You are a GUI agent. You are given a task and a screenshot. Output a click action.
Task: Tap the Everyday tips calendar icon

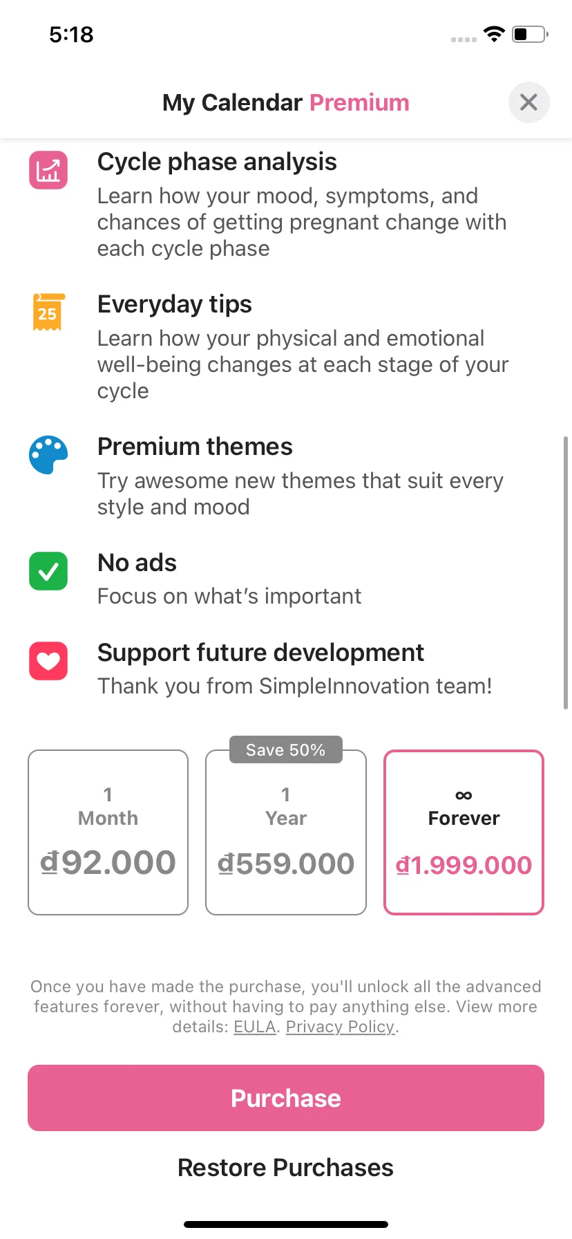click(48, 312)
